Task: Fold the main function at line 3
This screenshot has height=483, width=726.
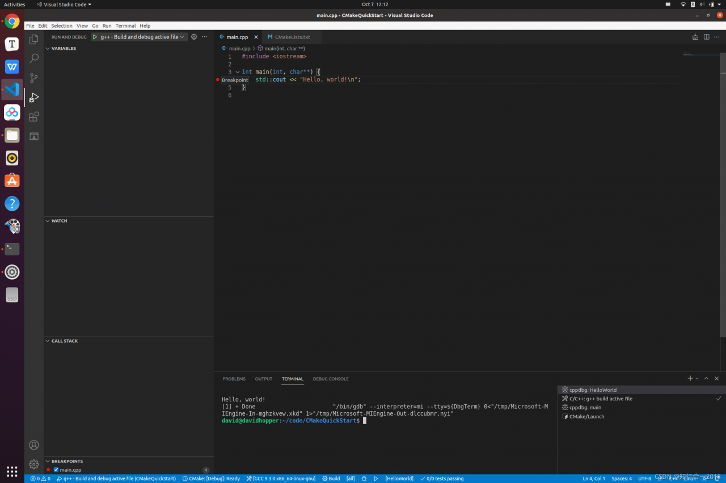Action: pyautogui.click(x=238, y=72)
